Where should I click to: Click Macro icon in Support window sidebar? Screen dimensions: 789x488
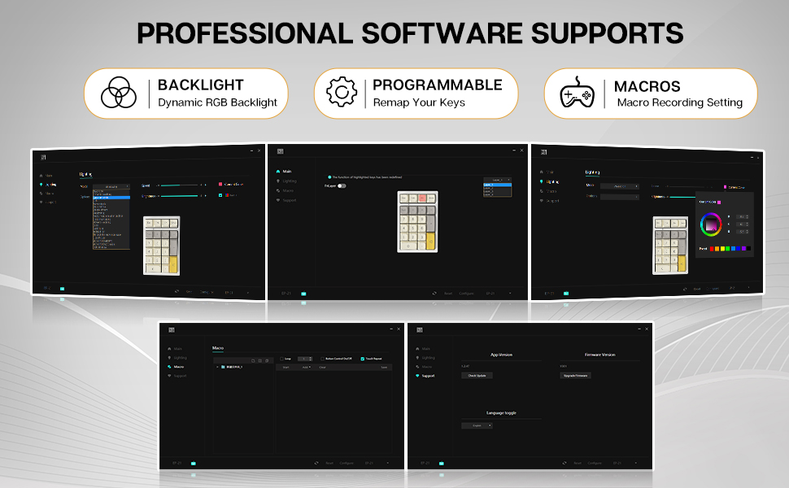(417, 367)
